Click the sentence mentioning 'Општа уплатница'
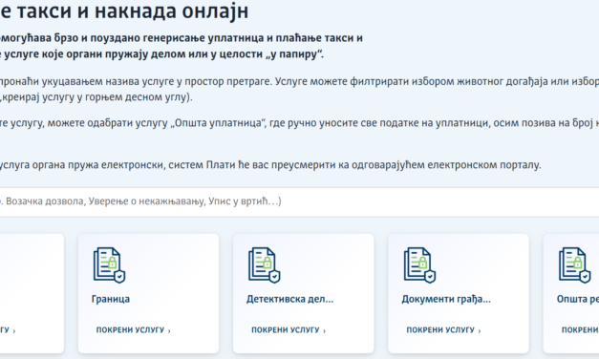 click(x=300, y=123)
